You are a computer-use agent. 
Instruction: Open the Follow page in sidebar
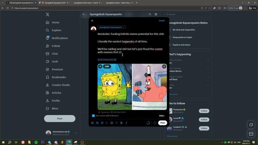pos(53,46)
